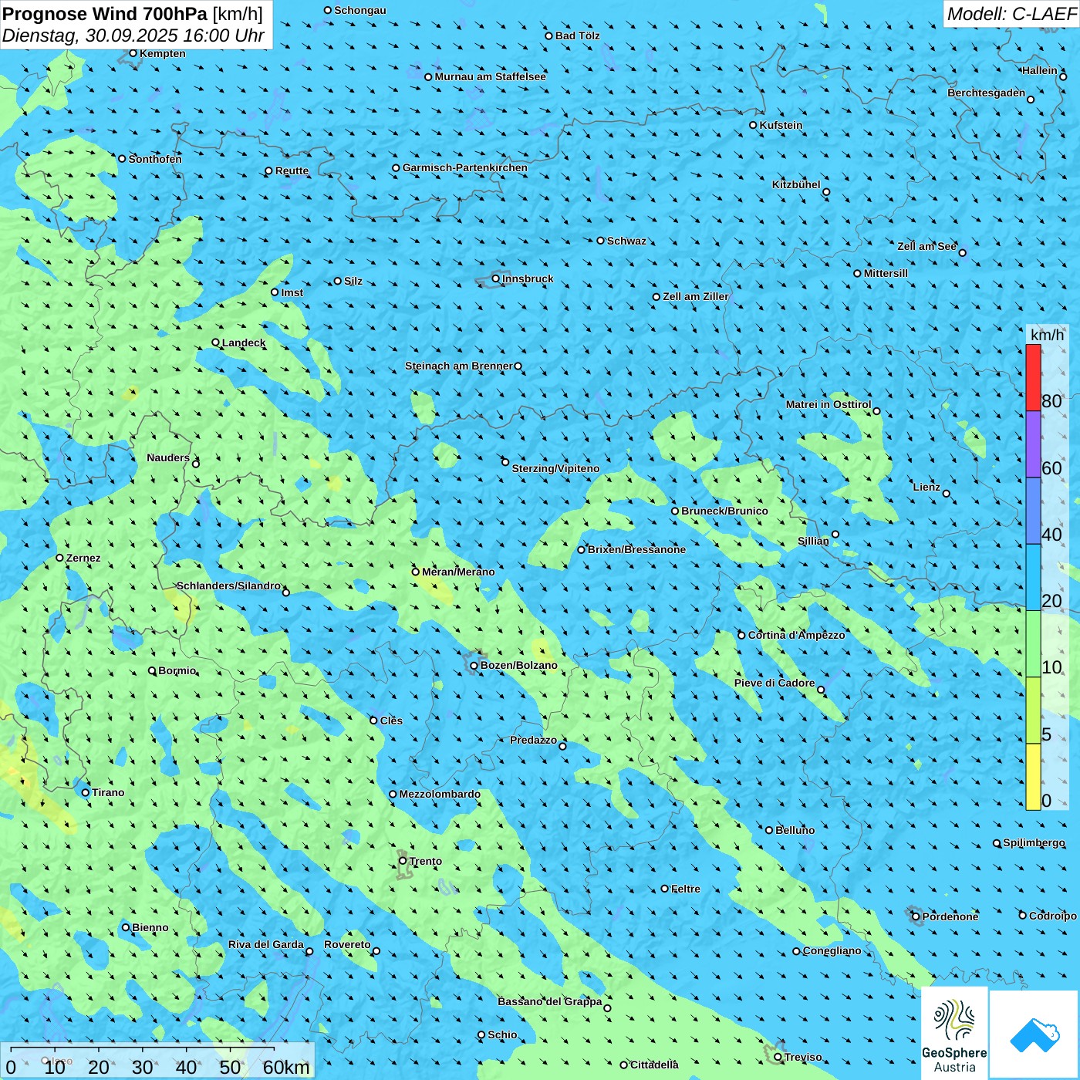Click the Landeck location dot

point(216,343)
